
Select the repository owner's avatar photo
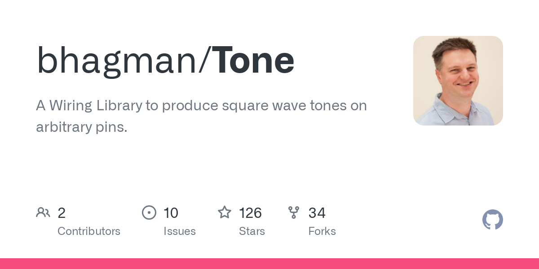[458, 81]
